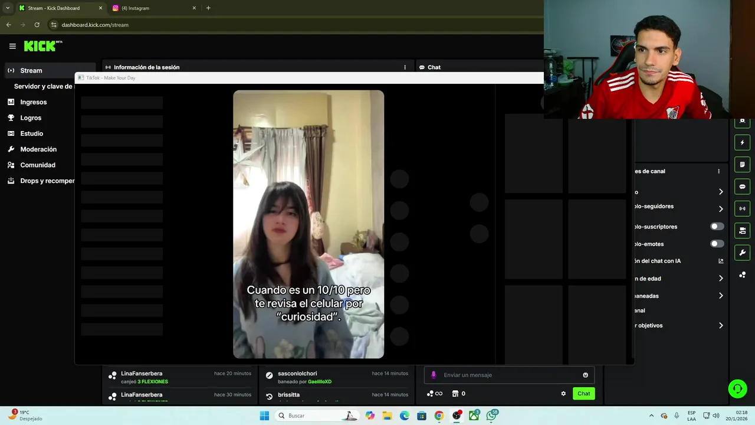Screen dimensions: 755x425
Task: Open channel settings three-dot menu
Action: pos(718,171)
